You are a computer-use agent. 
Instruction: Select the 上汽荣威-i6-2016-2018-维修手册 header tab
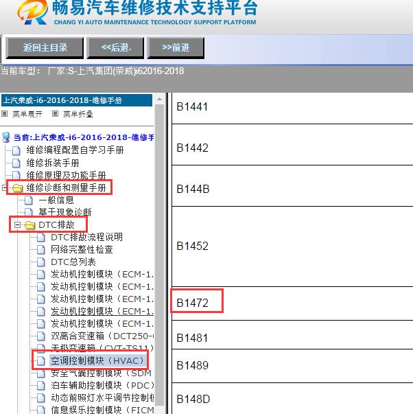click(77, 100)
